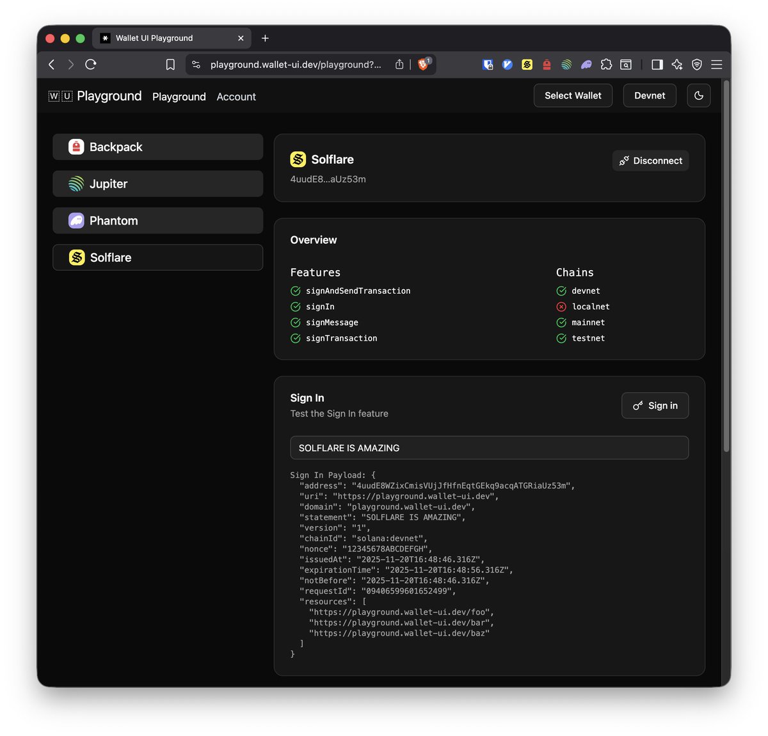
Task: Select the Wallet UI Playground browser tab
Action: point(172,38)
